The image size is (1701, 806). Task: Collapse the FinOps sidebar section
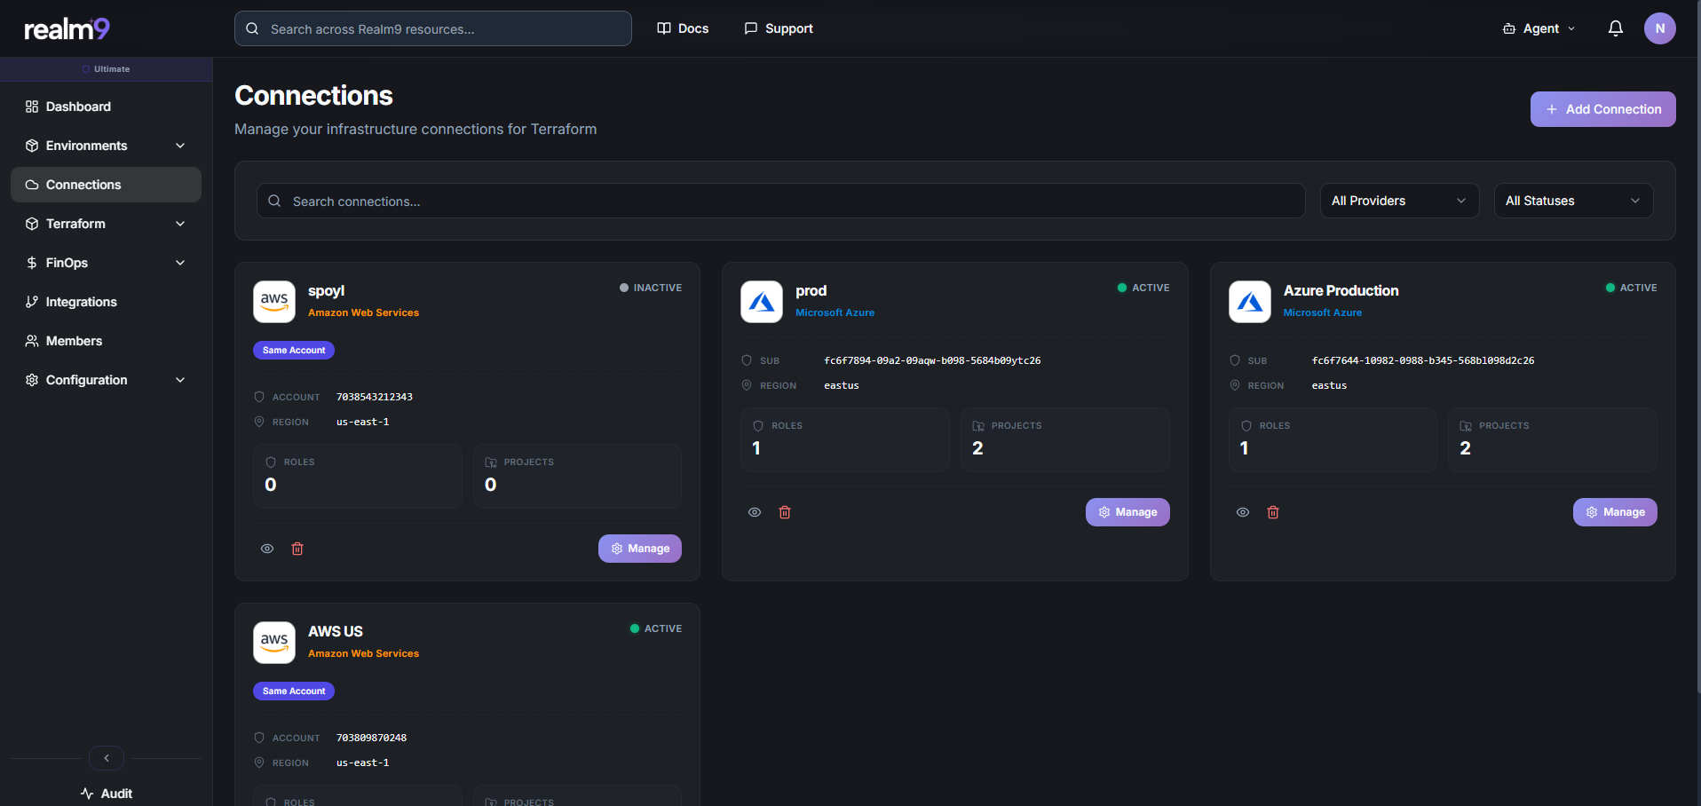pyautogui.click(x=180, y=263)
